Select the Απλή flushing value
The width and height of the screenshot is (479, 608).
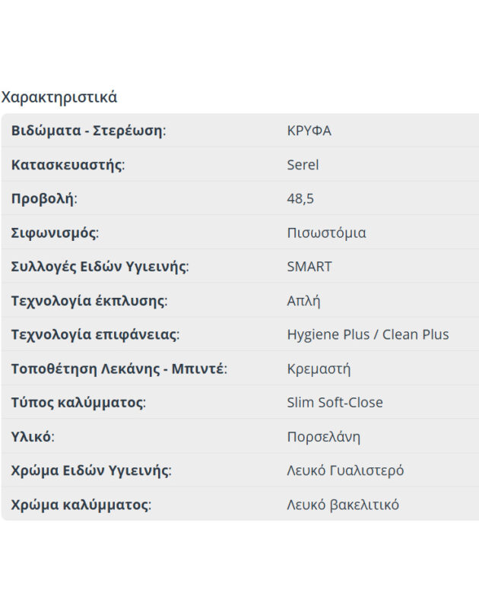click(x=303, y=301)
